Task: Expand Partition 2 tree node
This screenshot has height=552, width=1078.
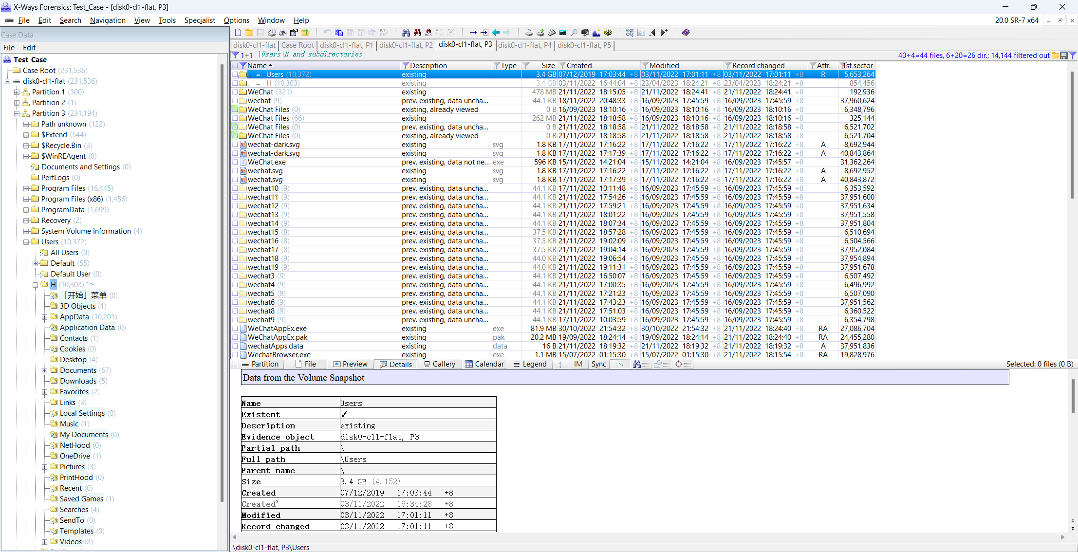Action: pyautogui.click(x=17, y=103)
